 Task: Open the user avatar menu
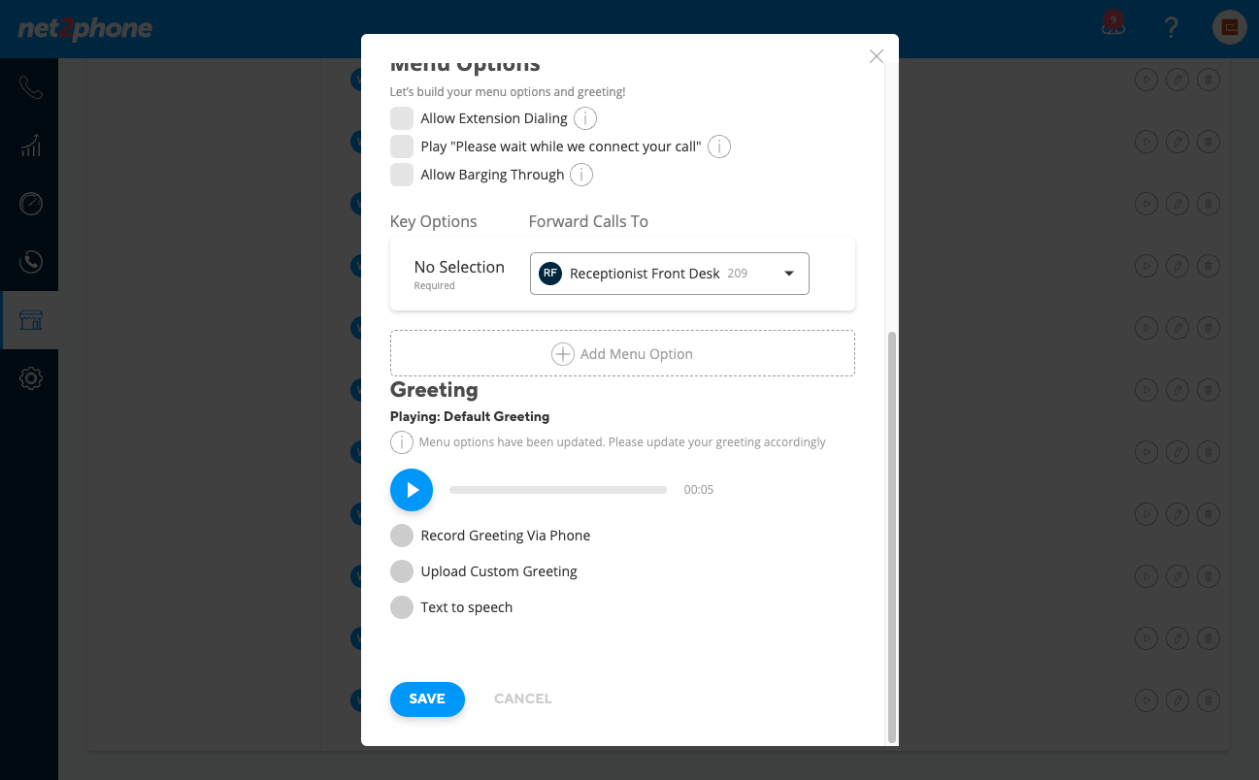(1230, 27)
